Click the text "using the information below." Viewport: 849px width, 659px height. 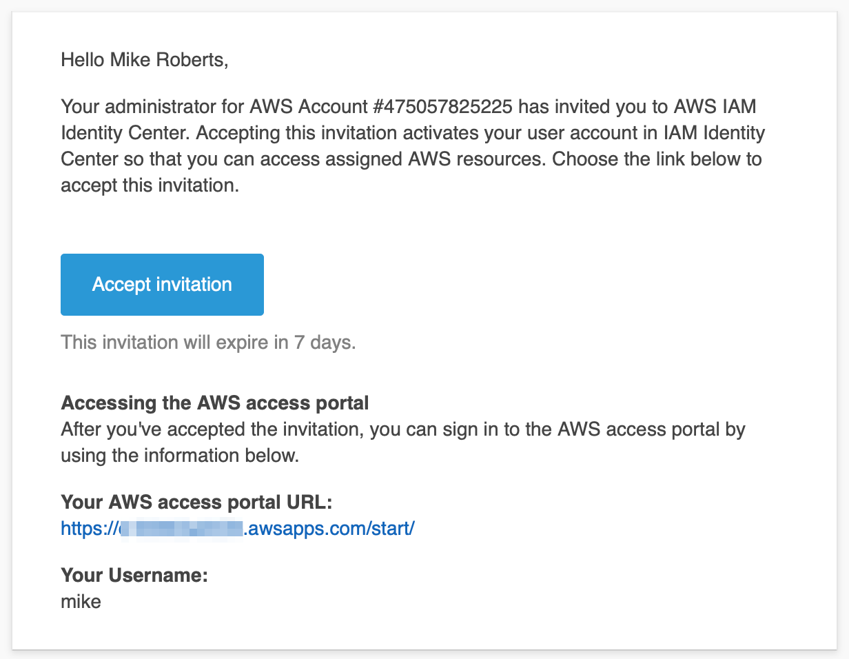(x=179, y=456)
